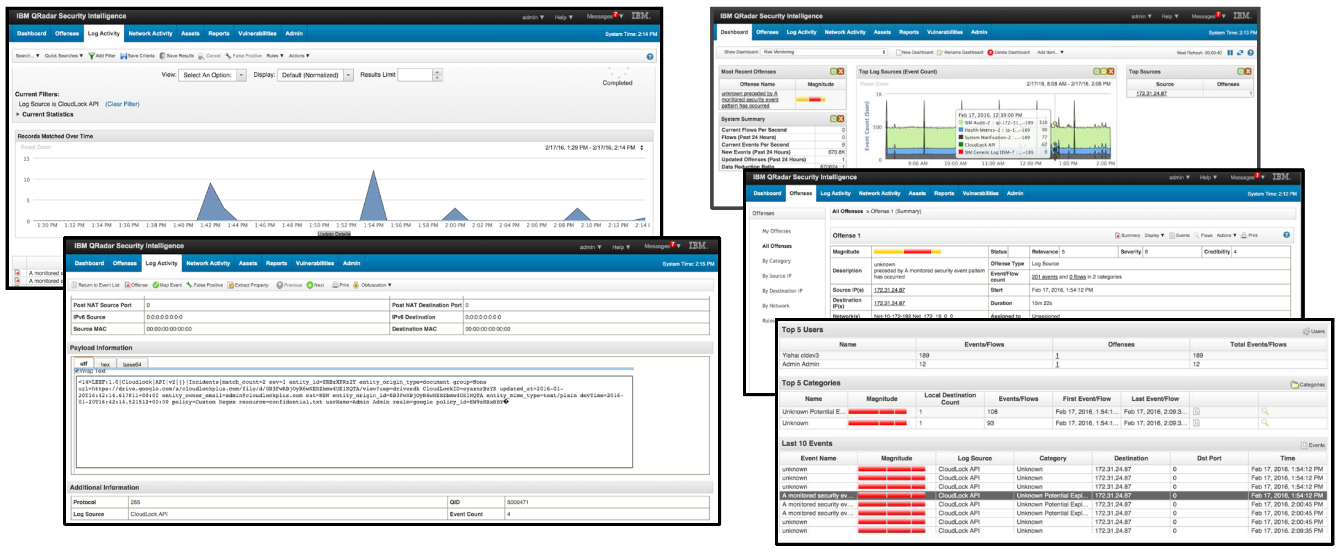Click the Results Limit stepper arrows
Screen dimensions: 1340x552
pos(437,75)
